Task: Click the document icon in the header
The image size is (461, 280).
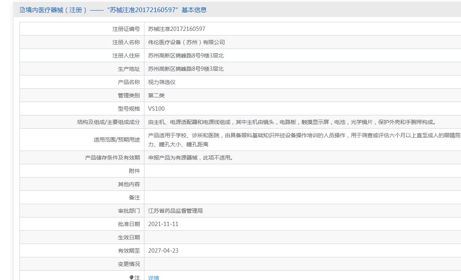Action: [22, 10]
